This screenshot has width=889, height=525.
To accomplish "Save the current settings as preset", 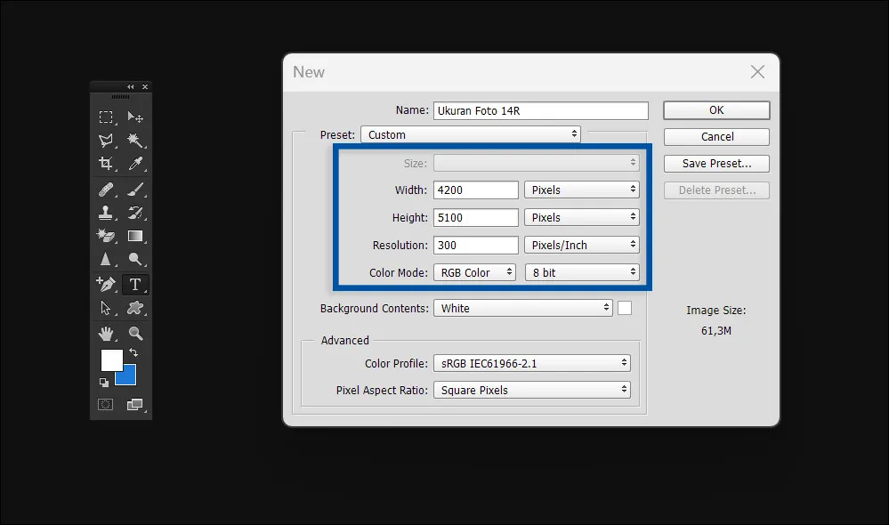I will point(715,163).
